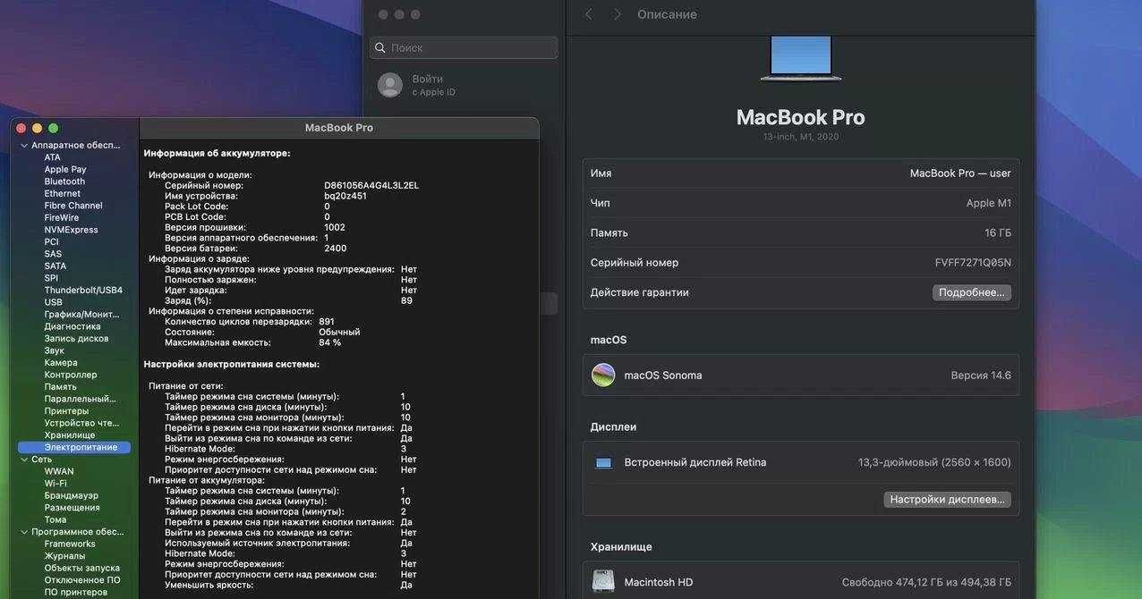
Task: Click the macOS Sonoma icon
Action: (x=603, y=375)
